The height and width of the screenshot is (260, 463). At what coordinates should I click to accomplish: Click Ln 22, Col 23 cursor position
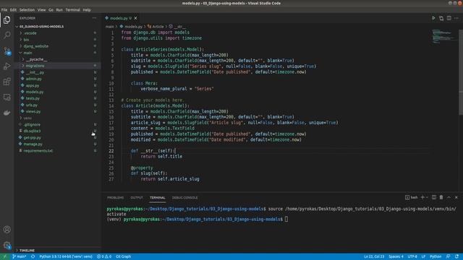point(374,257)
